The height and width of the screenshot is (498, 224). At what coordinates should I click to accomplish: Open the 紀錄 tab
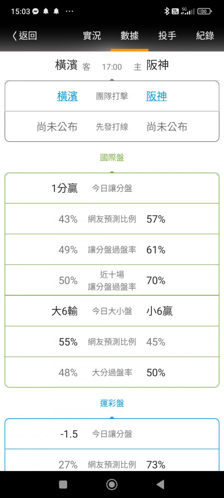[205, 35]
